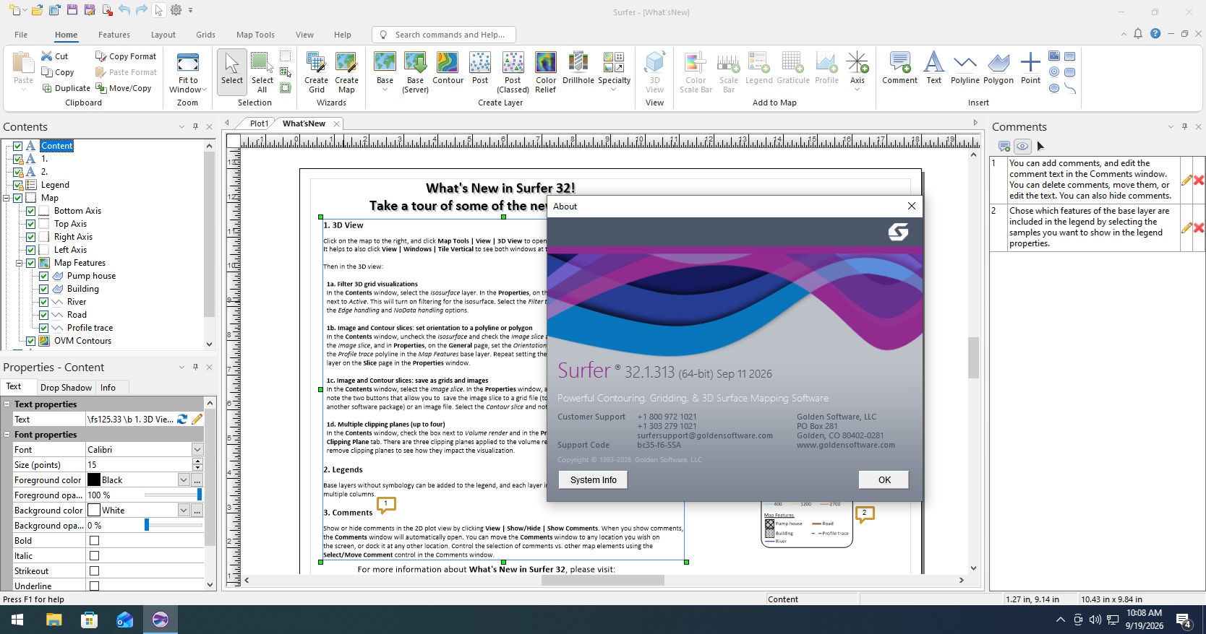Open the Font dropdown showing Calibri
Image resolution: width=1206 pixels, height=634 pixels.
coord(197,449)
